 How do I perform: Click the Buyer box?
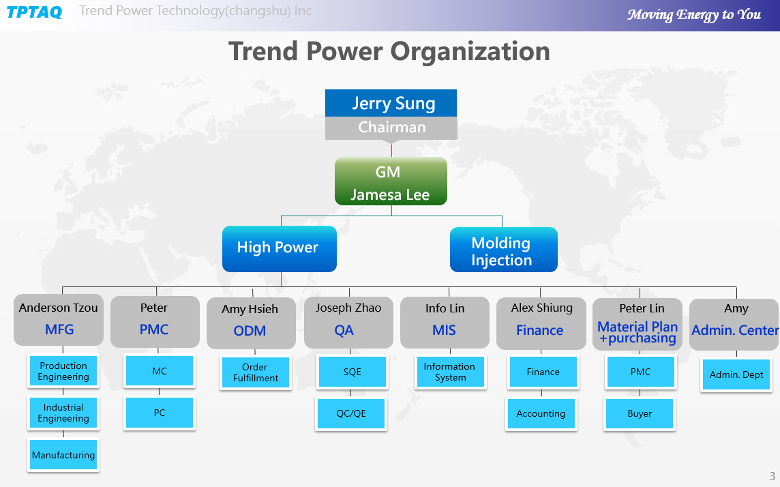640,413
